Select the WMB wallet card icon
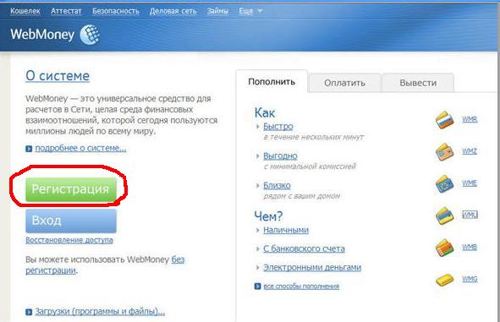500x322 pixels. (x=445, y=248)
